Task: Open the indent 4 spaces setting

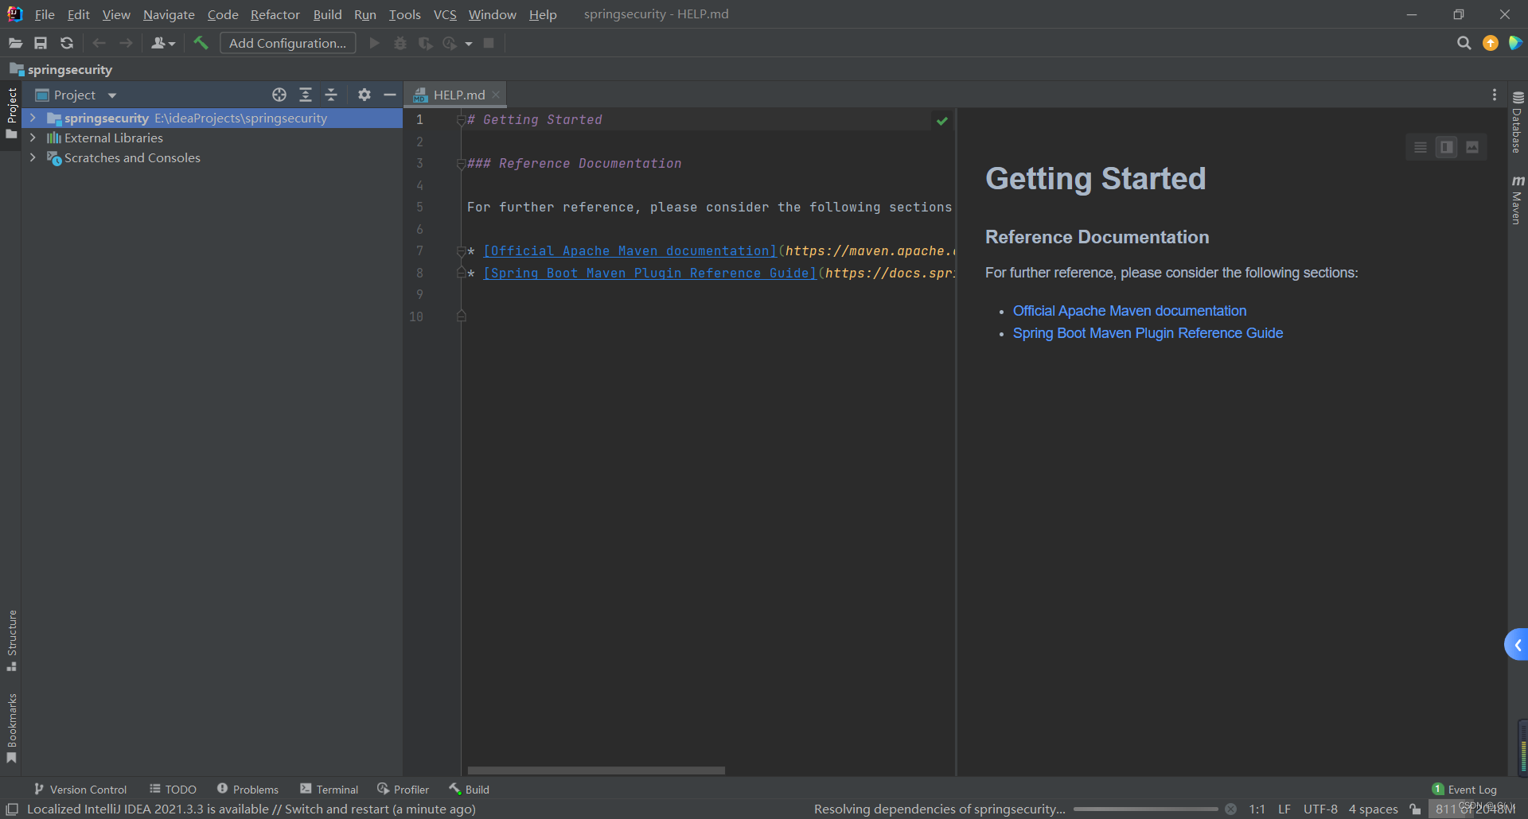Action: (x=1373, y=809)
